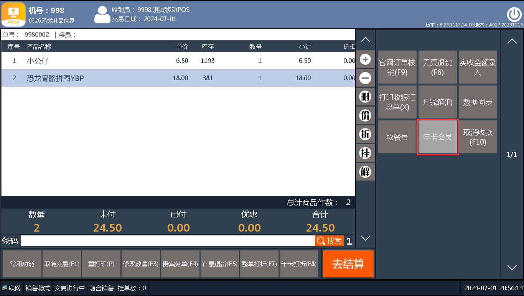This screenshot has height=296, width=524.
Task: Click 无票退货(F6) button
Action: [x=438, y=67]
